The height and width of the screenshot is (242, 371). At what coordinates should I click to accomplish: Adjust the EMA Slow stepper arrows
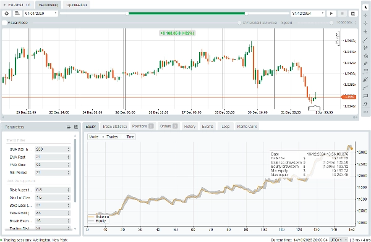click(x=69, y=165)
